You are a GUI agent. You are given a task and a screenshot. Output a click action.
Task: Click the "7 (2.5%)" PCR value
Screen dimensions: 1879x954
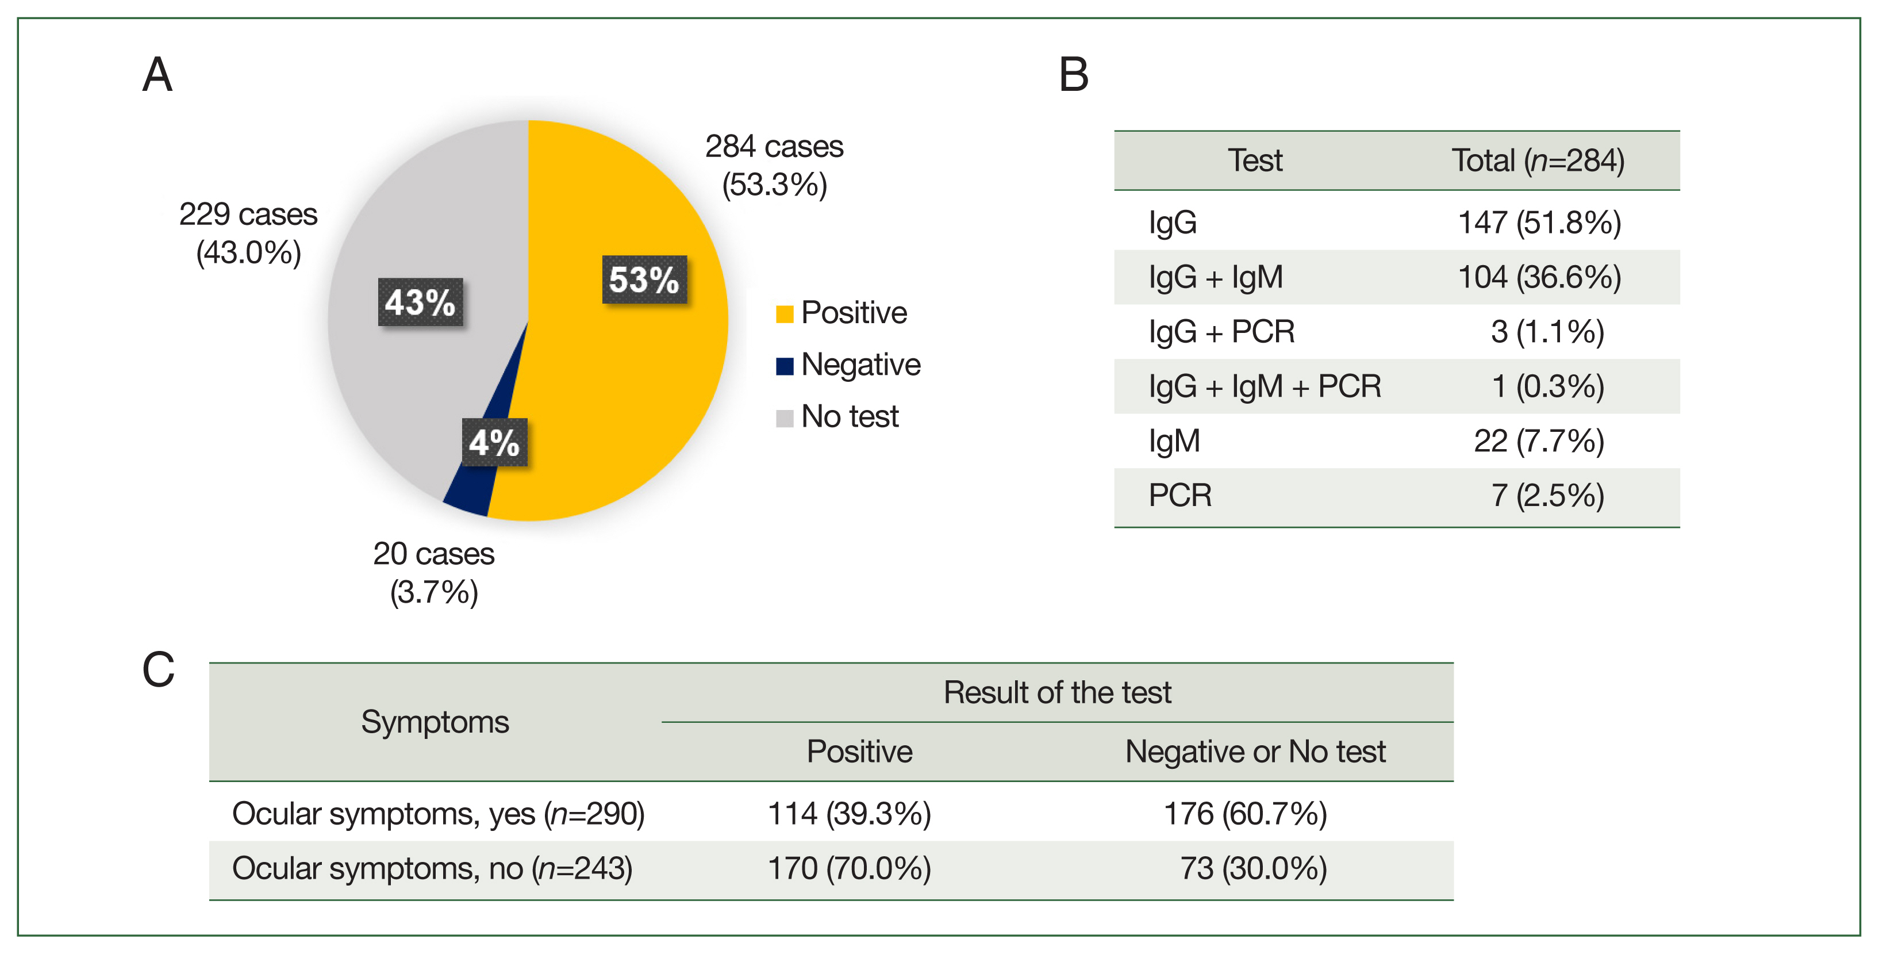[1547, 496]
